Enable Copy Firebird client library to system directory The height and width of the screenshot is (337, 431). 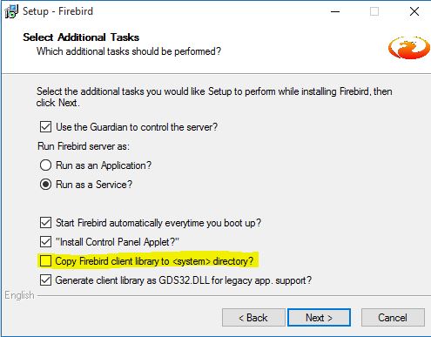pos(45,260)
